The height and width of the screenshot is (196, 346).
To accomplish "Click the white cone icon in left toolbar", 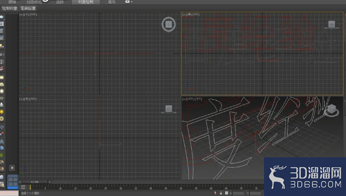I will click(x=2, y=105).
